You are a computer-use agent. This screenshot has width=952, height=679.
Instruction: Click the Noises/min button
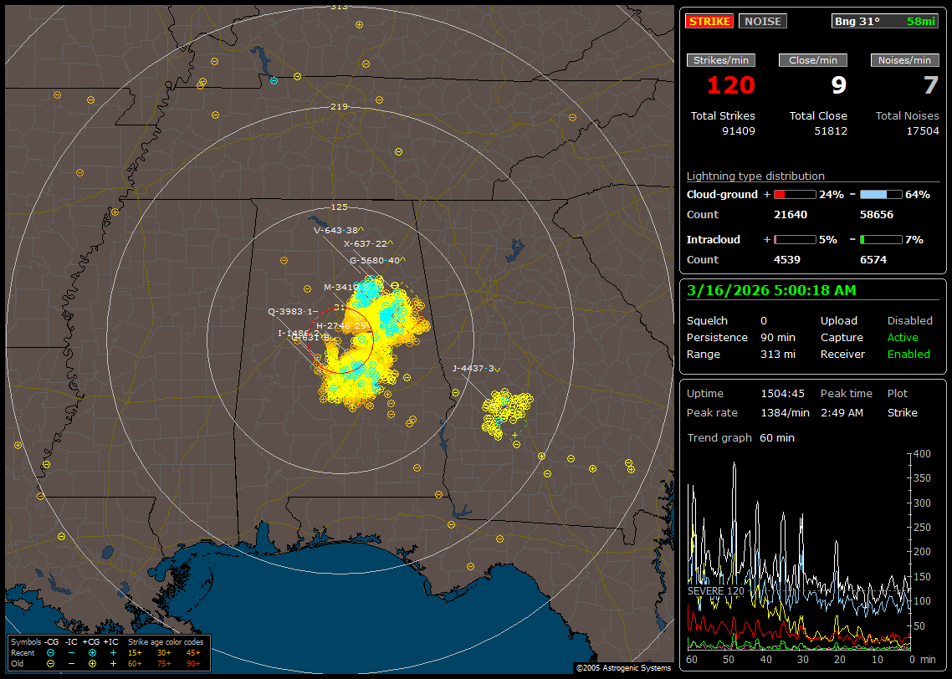[x=905, y=60]
